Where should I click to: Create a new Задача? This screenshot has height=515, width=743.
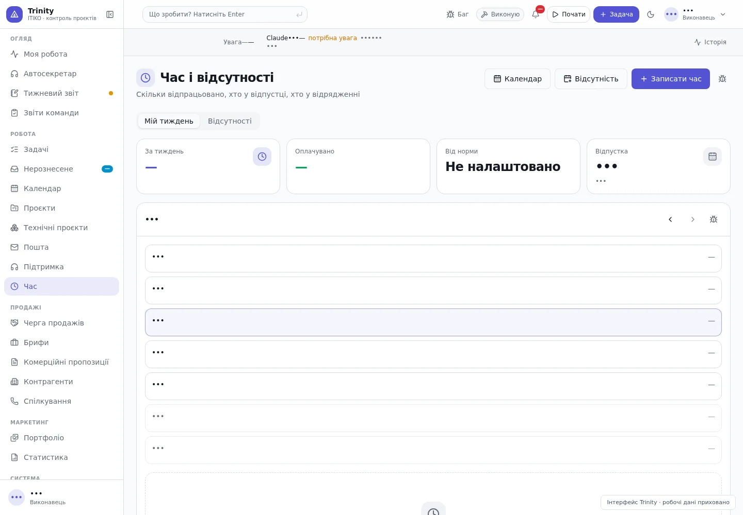tap(616, 14)
